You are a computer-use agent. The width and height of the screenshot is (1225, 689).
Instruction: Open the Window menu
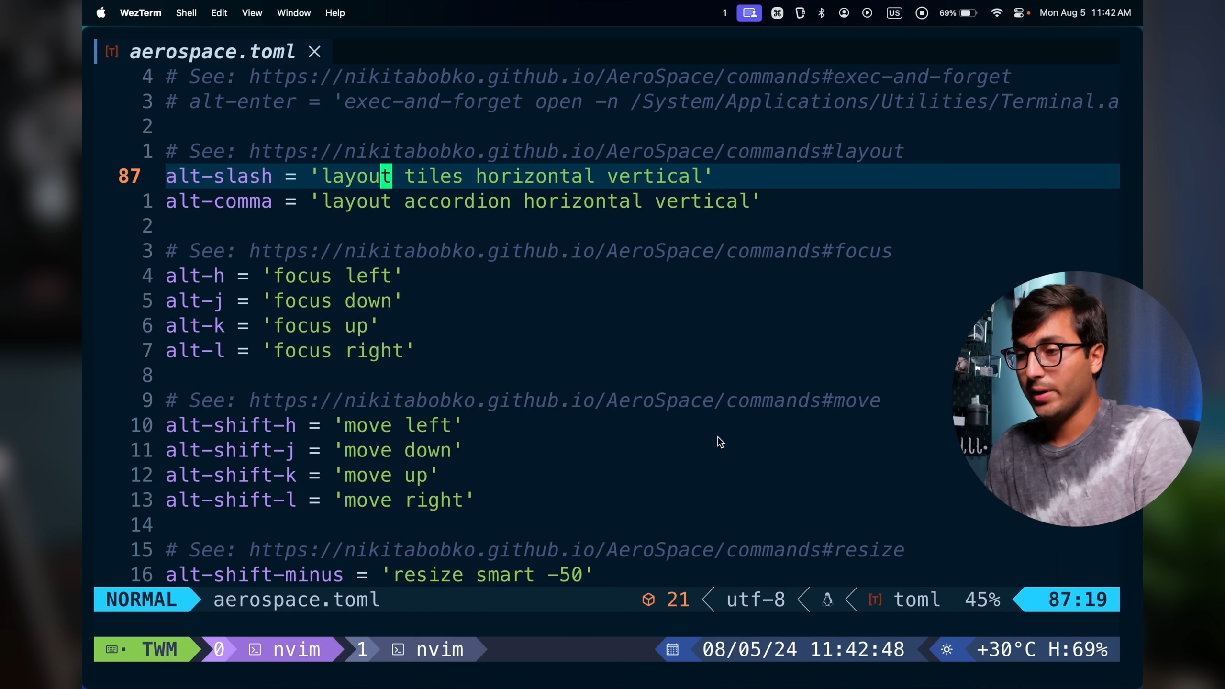294,13
